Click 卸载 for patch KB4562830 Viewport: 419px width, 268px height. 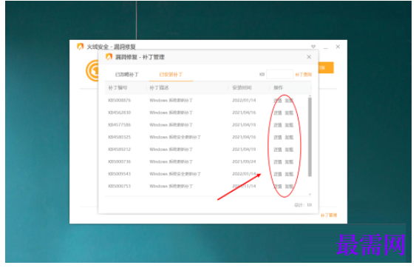click(x=289, y=113)
